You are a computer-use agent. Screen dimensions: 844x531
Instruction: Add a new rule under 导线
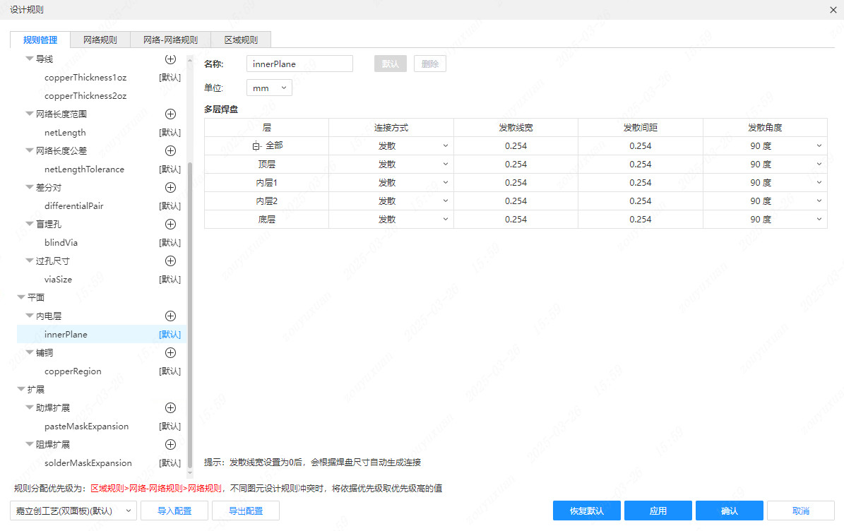170,59
